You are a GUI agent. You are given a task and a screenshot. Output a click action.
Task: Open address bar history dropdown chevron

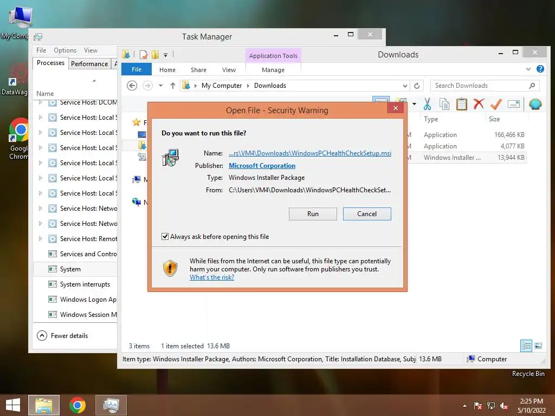point(405,86)
